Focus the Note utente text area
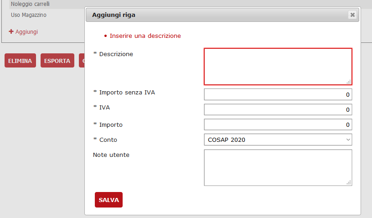Image resolution: width=372 pixels, height=218 pixels. pyautogui.click(x=278, y=167)
